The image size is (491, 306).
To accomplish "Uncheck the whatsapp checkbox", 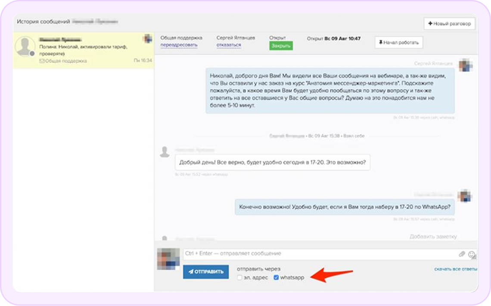I will (276, 278).
